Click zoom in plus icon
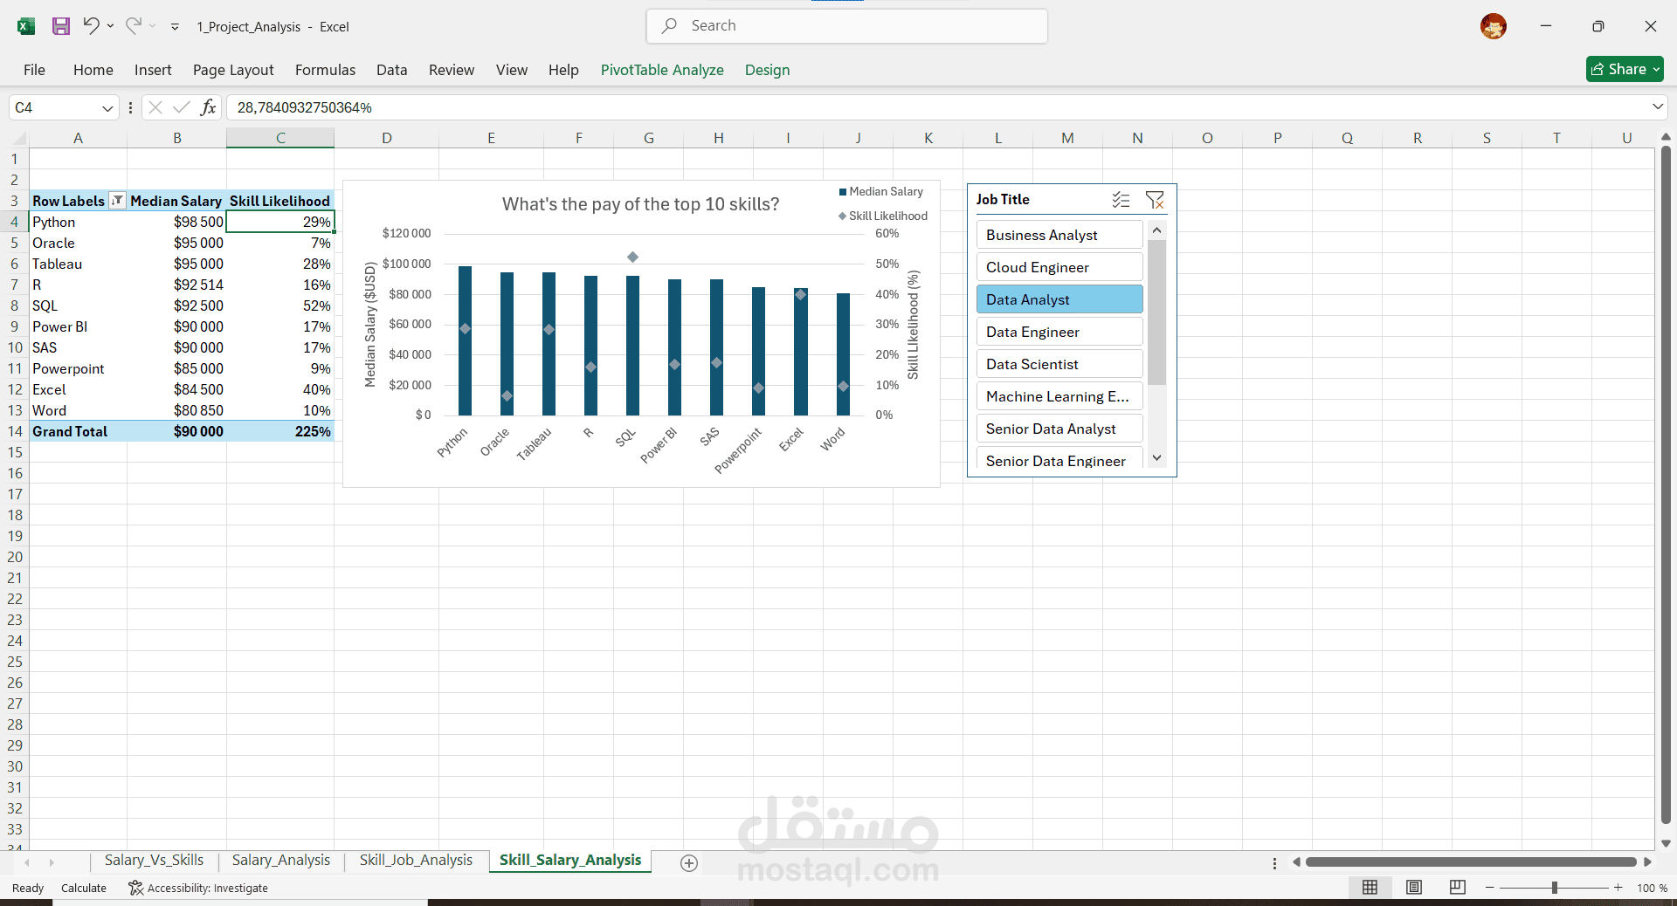This screenshot has width=1677, height=906. pos(1618,888)
